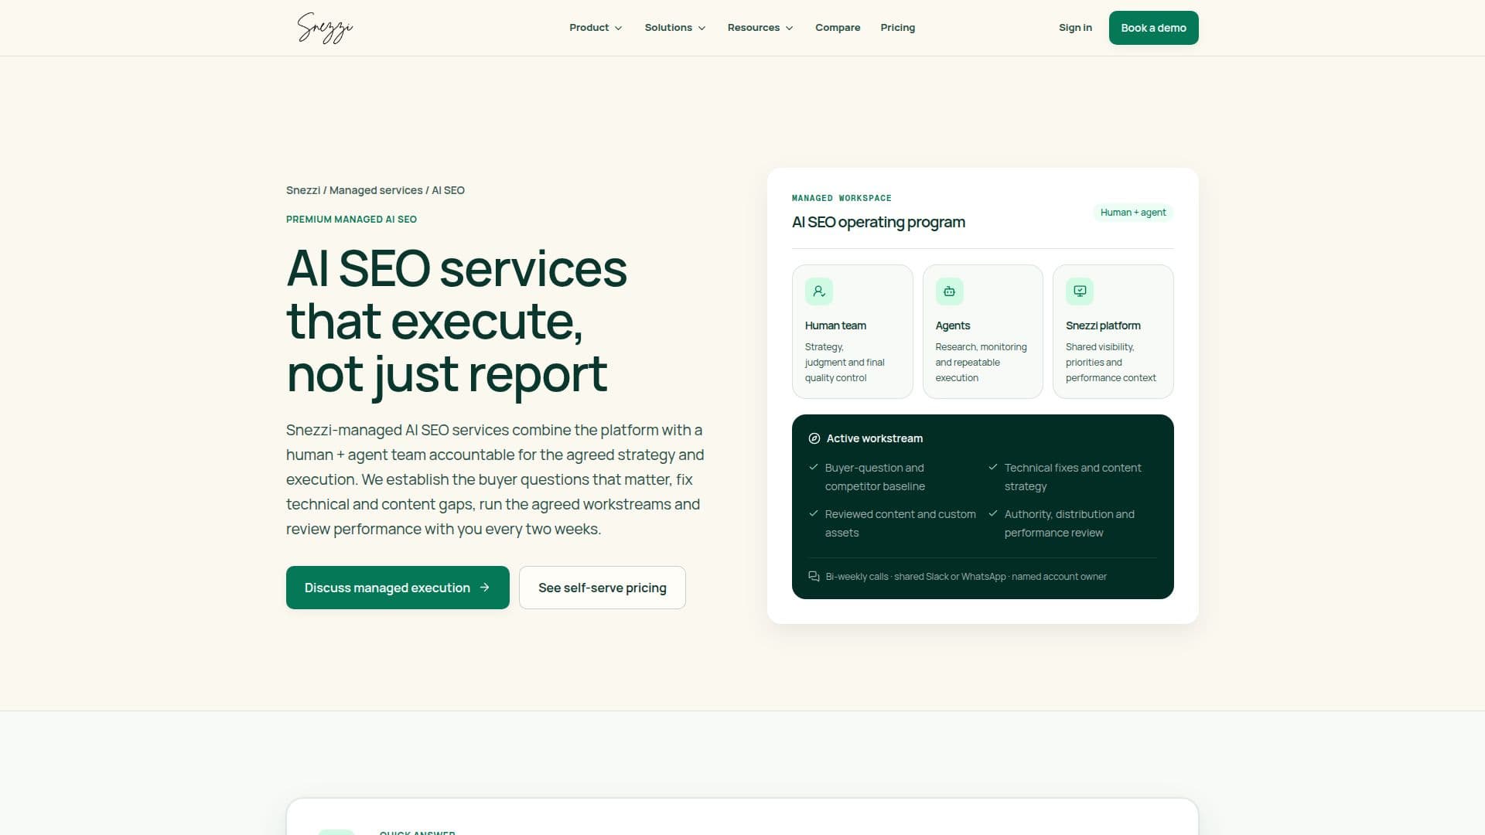This screenshot has height=835, width=1485.
Task: Click the Human team person icon
Action: (818, 291)
